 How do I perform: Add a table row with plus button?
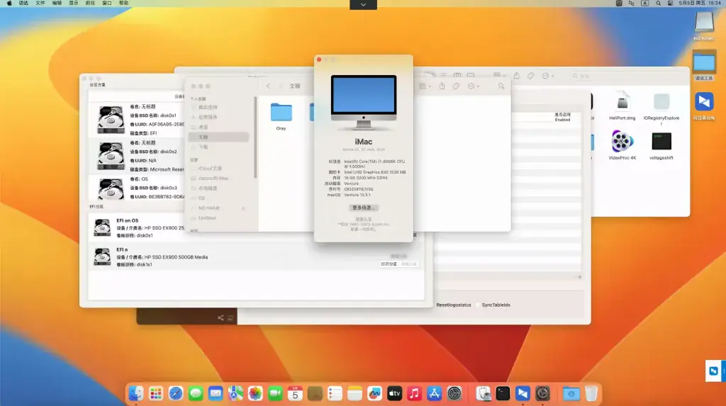pyautogui.click(x=579, y=277)
